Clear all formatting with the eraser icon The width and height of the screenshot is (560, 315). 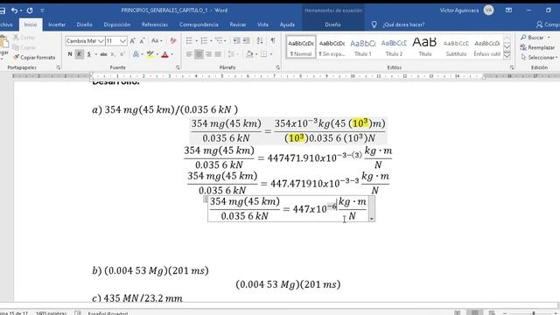tap(173, 41)
